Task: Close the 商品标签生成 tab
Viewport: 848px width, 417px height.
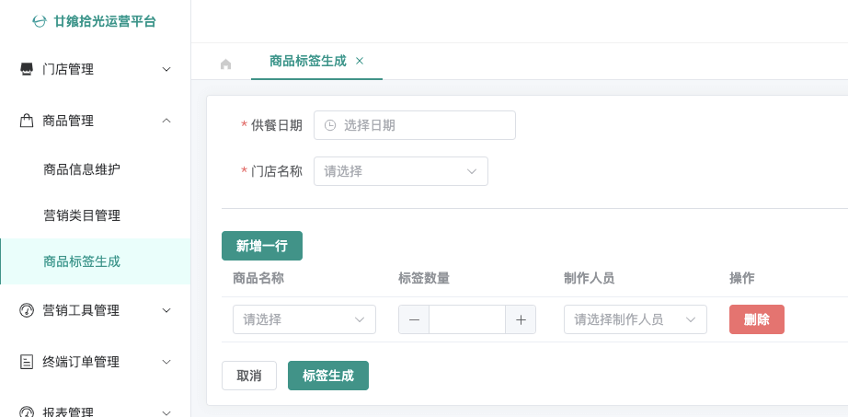Action: click(x=359, y=61)
